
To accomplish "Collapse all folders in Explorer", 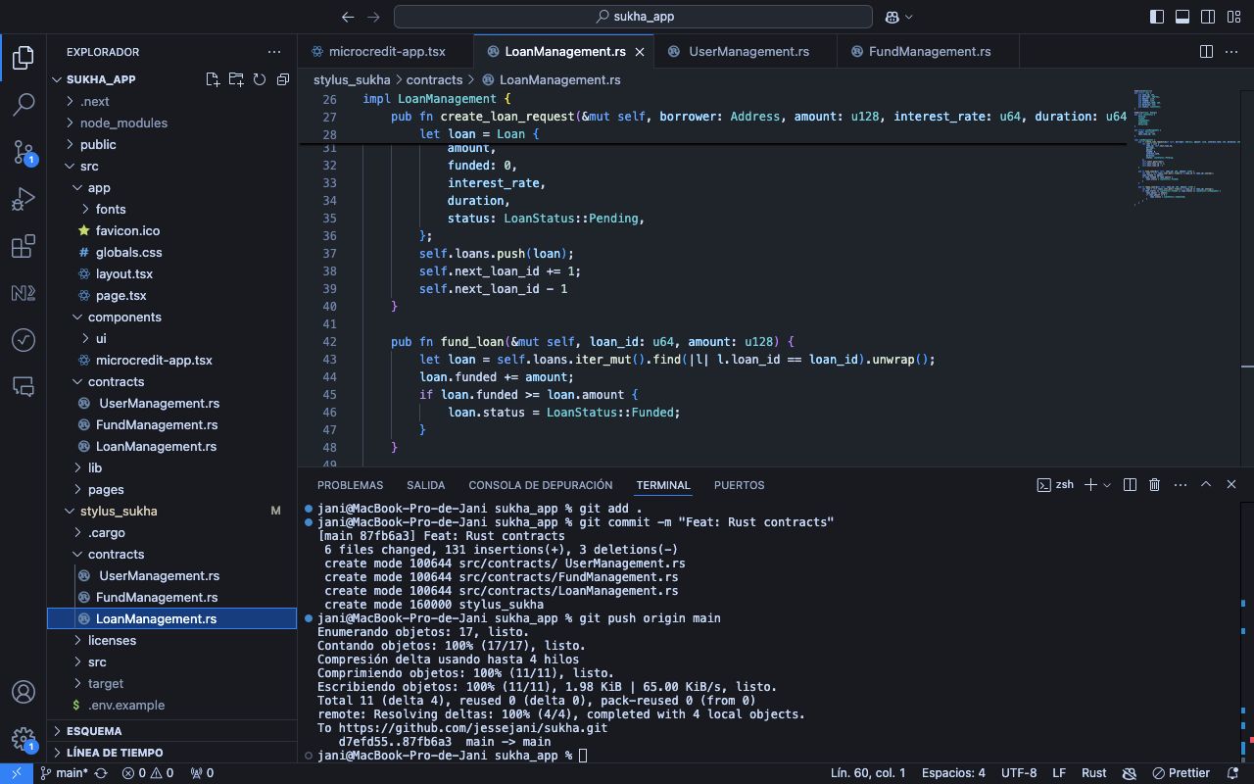I will pos(283,79).
